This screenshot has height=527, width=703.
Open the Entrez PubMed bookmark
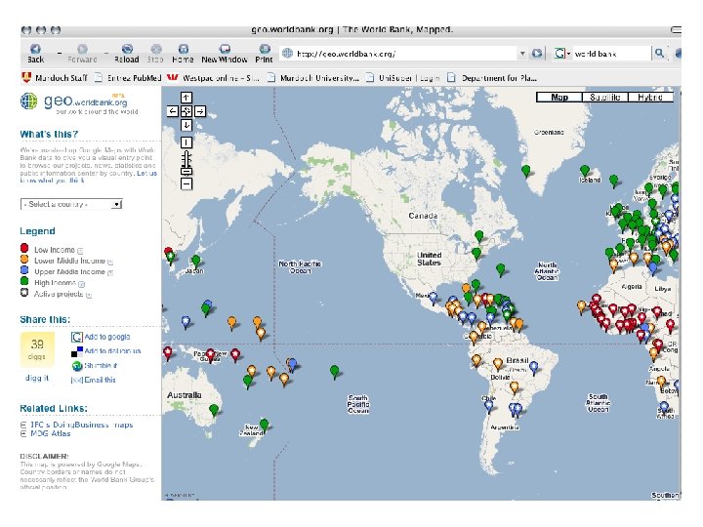click(128, 78)
